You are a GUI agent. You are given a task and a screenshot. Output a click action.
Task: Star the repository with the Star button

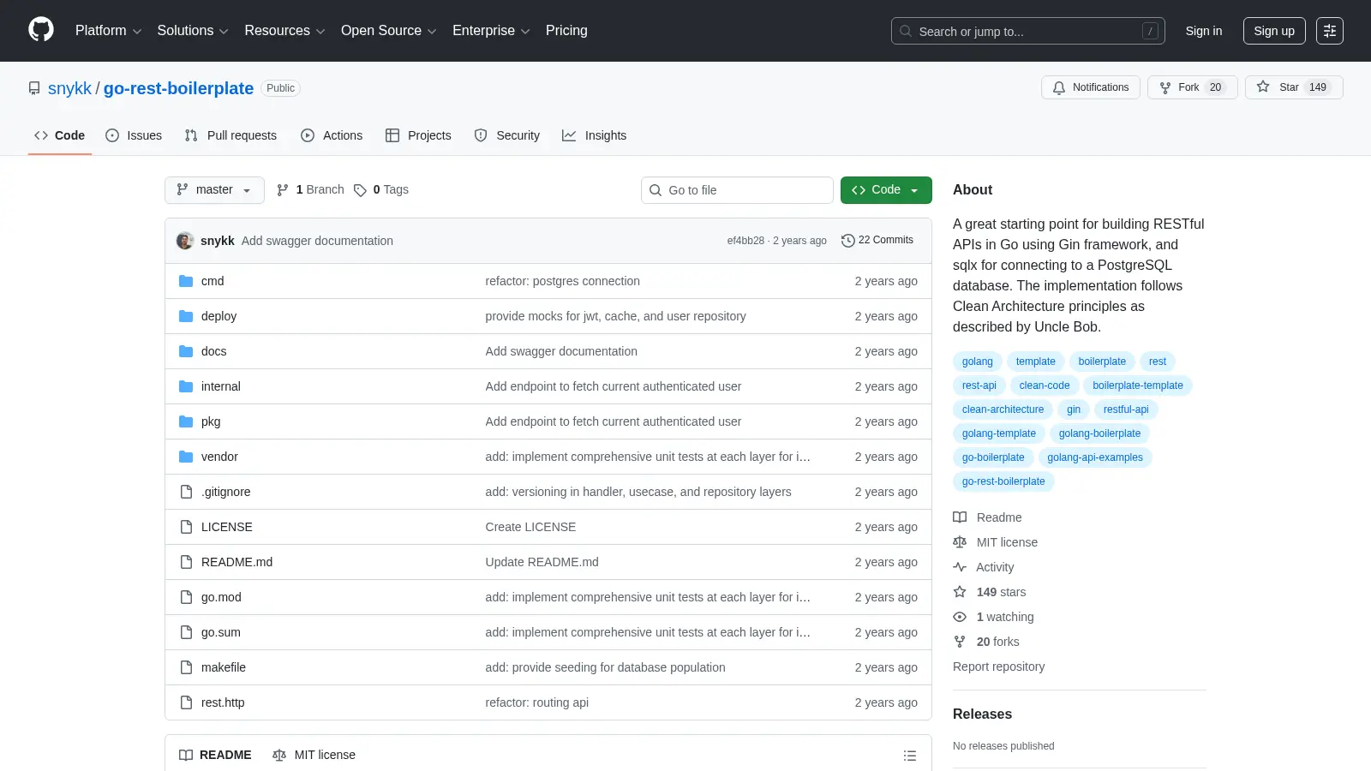click(x=1294, y=87)
